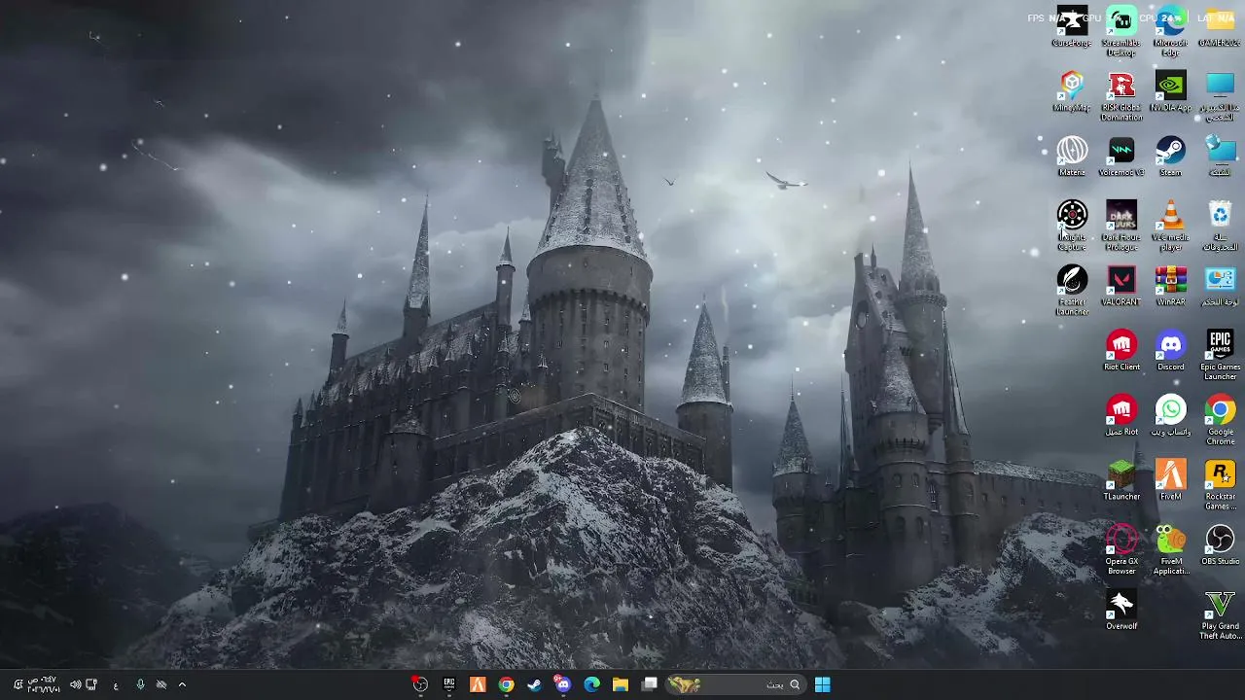Image resolution: width=1245 pixels, height=700 pixels.
Task: Open Task View on the taskbar
Action: [649, 684]
